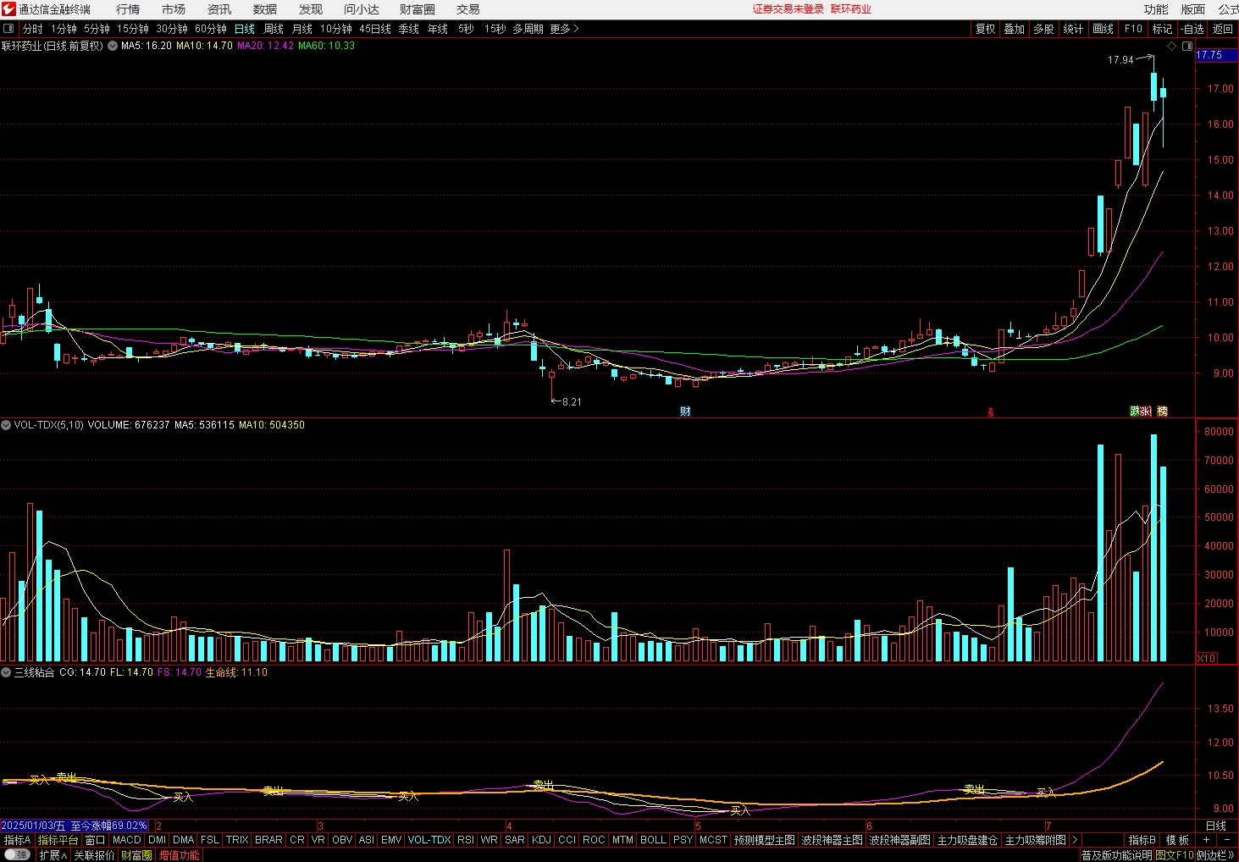
Task: Click the red $ marker below the candles
Action: (x=990, y=412)
